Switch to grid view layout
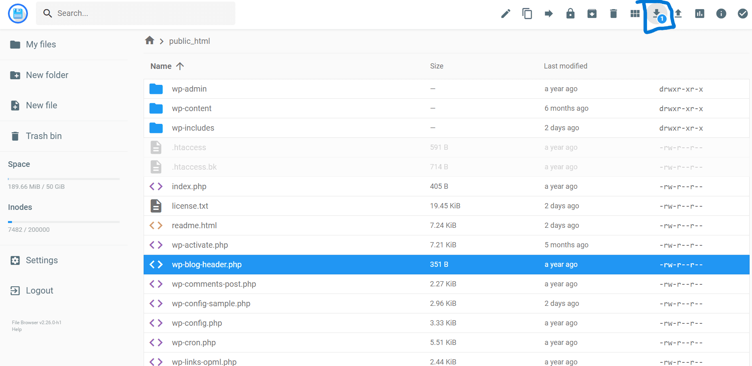The height and width of the screenshot is (366, 752). coord(635,13)
